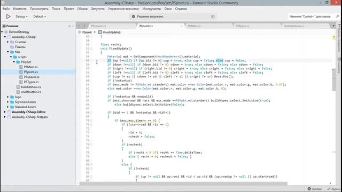Open the Сборка menu
Screen dimensions: 342x192
coord(82,9)
